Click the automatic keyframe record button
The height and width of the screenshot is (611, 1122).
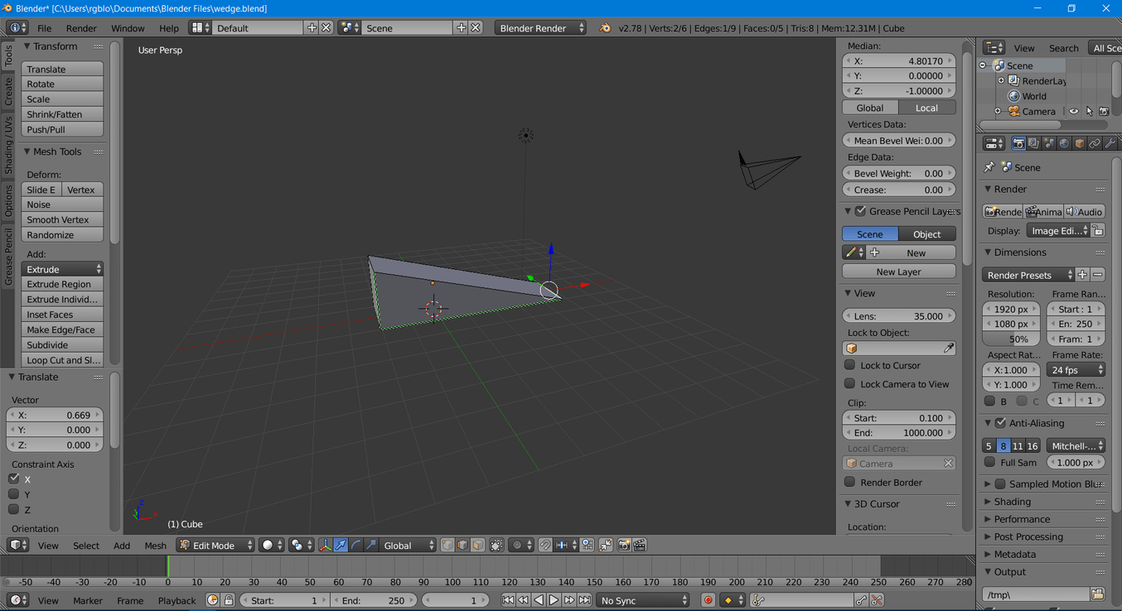[708, 600]
